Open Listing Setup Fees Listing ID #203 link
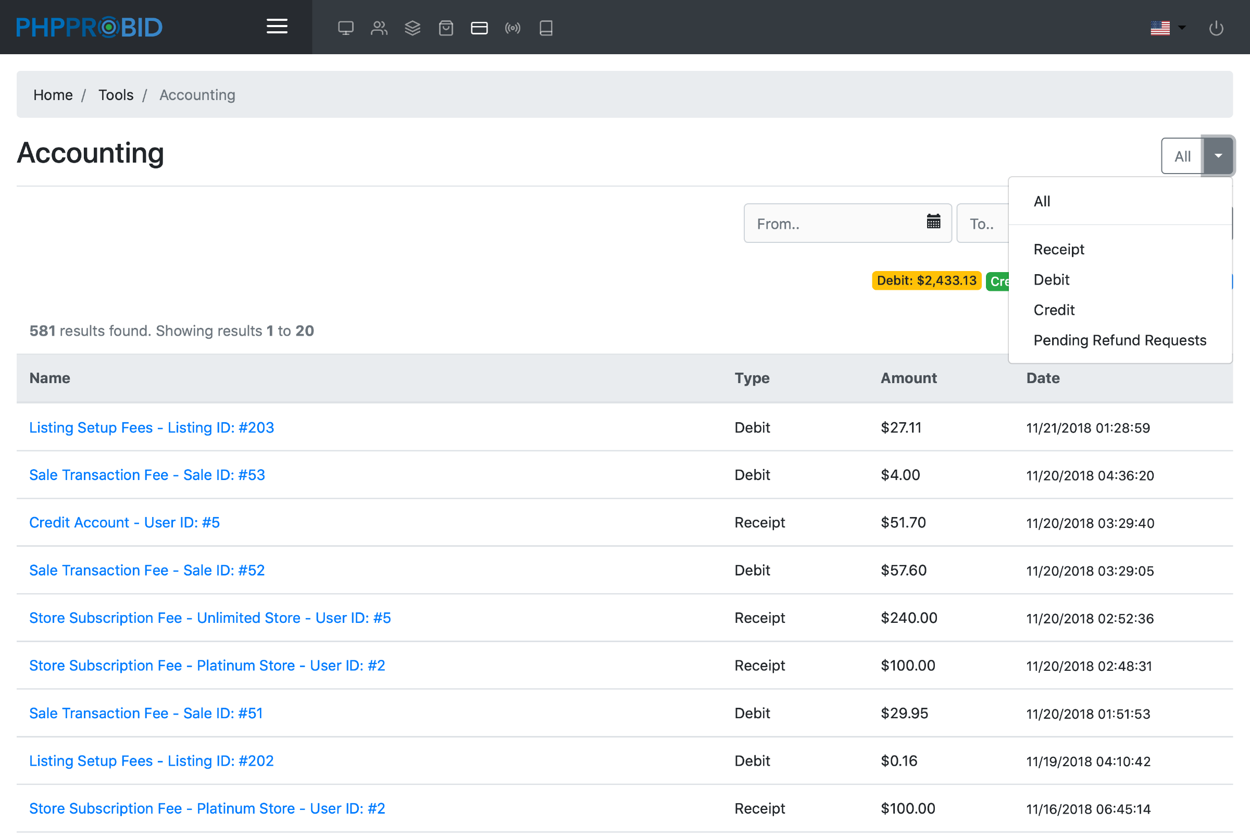1250x835 pixels. [152, 427]
